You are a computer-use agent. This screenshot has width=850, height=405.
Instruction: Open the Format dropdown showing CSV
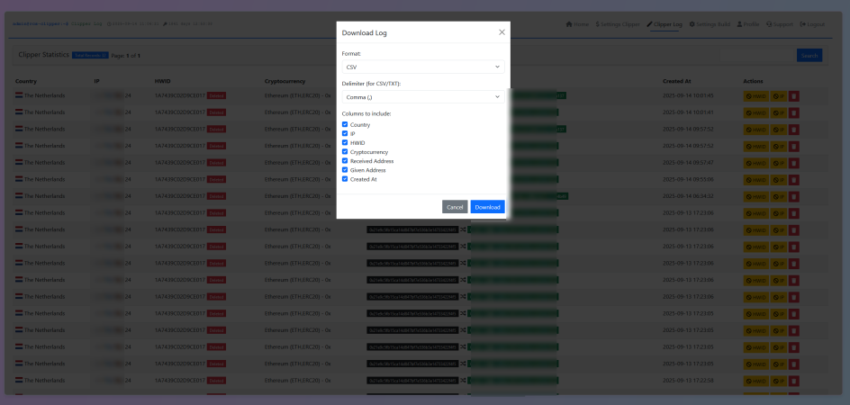click(x=423, y=67)
